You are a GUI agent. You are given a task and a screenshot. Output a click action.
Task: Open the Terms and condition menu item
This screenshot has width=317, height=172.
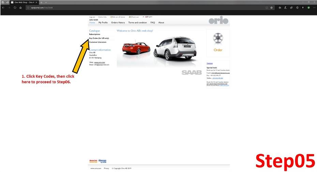[x=137, y=22]
